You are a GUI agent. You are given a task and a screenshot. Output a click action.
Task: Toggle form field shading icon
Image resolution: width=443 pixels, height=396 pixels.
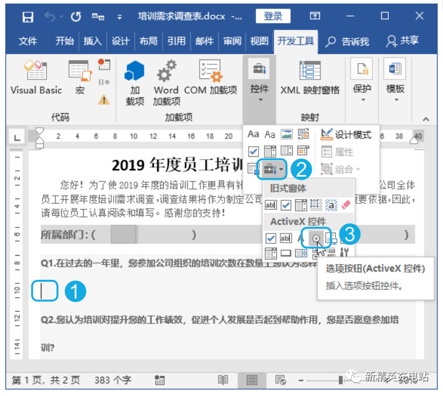point(331,204)
